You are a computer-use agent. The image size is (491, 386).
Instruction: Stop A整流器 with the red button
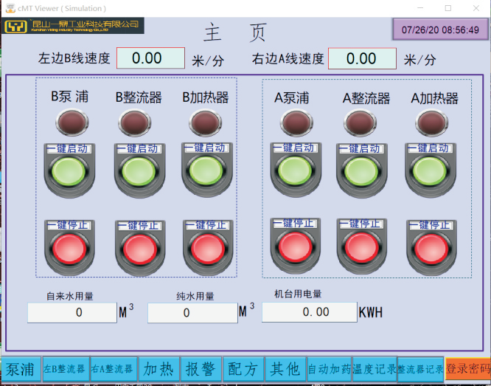pos(361,247)
